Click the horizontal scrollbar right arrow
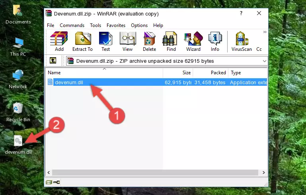 (x=264, y=172)
